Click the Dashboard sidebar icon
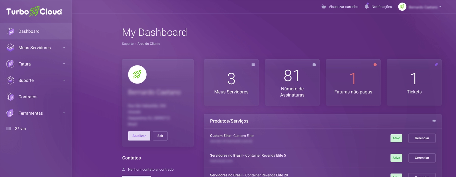 [10, 31]
